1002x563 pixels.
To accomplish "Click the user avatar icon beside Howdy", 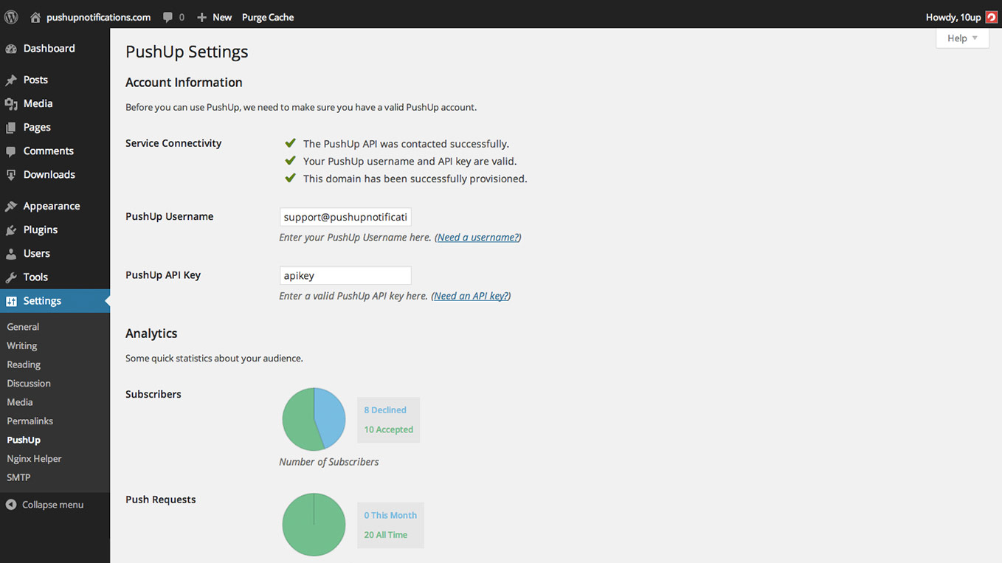I will coord(991,17).
